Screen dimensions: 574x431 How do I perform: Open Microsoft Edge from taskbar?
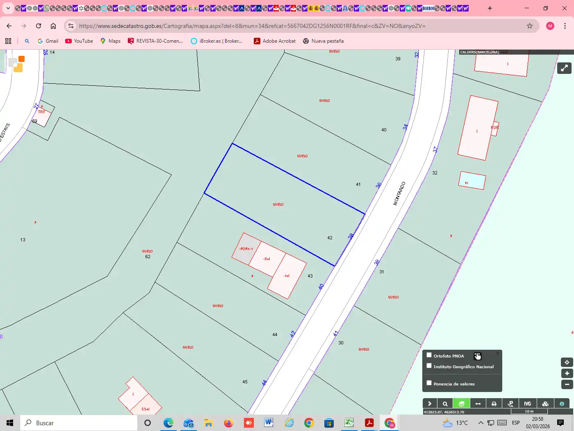168,423
